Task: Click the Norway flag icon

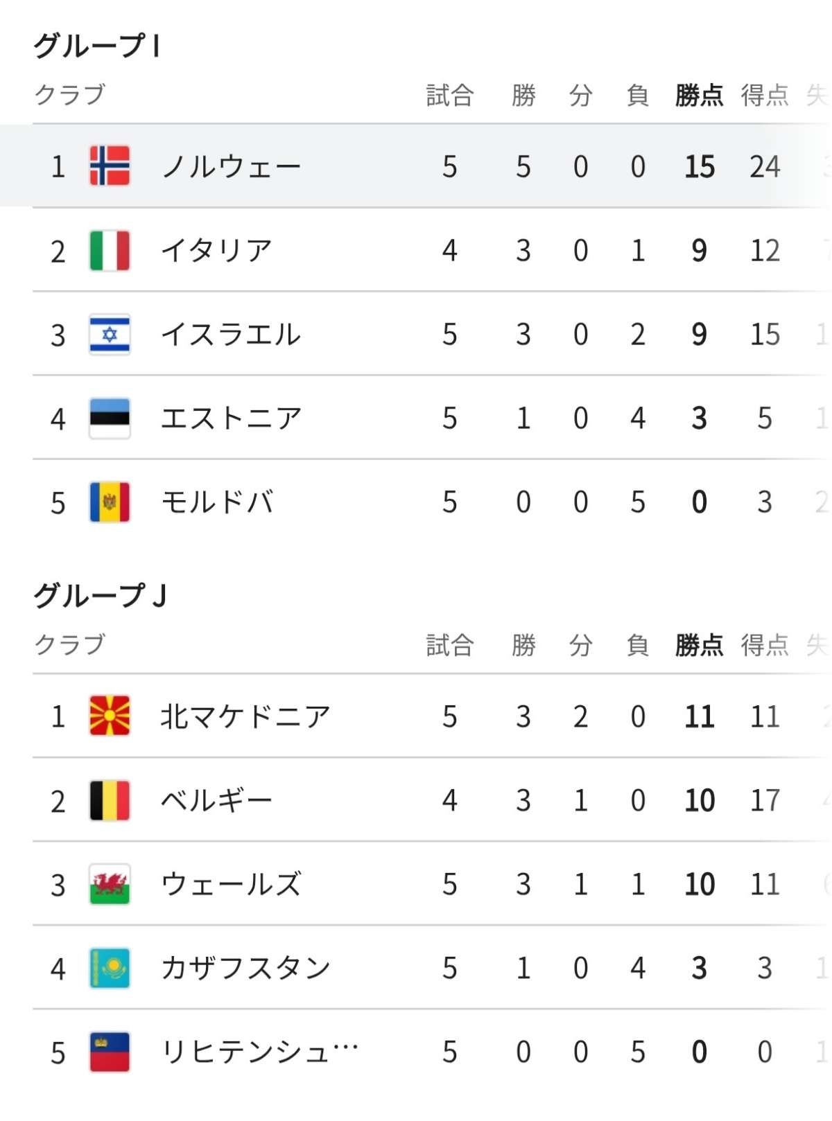Action: pyautogui.click(x=110, y=166)
